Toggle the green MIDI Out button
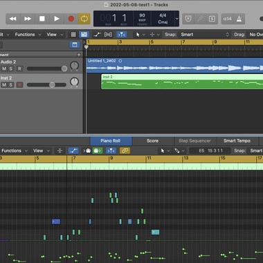263x263 pixels. coord(98,151)
